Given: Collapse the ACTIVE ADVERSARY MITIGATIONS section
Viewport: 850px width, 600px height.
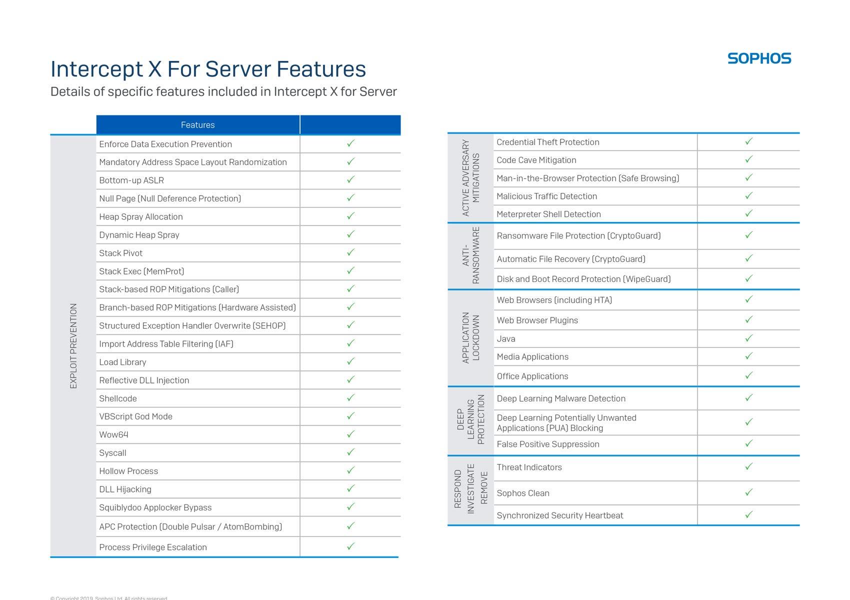Looking at the screenshot, I should tap(470, 177).
